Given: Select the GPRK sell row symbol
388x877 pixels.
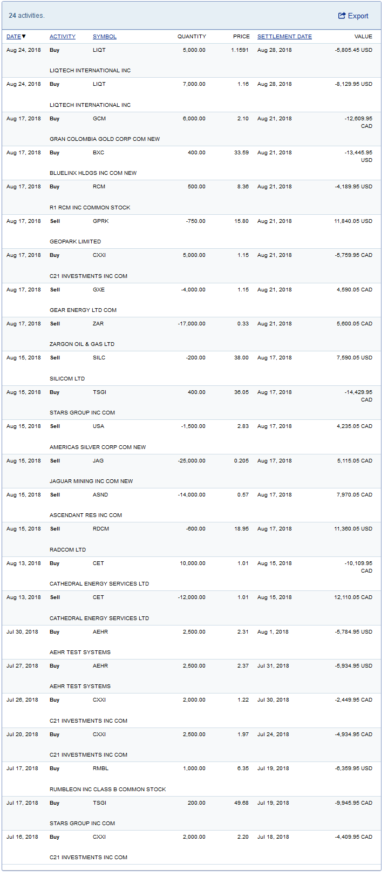Looking at the screenshot, I should tap(100, 221).
